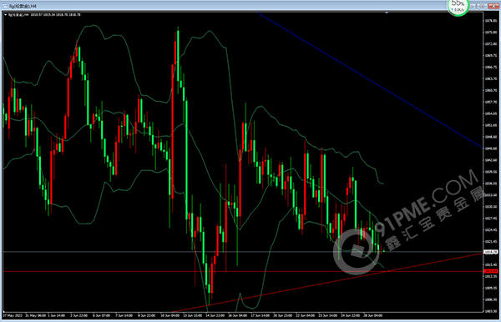Select the gray horizontal current price line
This screenshot has height=322, width=501.
243,252
